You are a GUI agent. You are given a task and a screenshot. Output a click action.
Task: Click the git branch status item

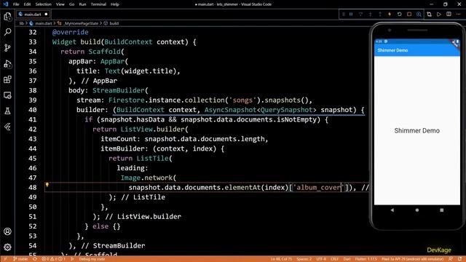pos(20,259)
